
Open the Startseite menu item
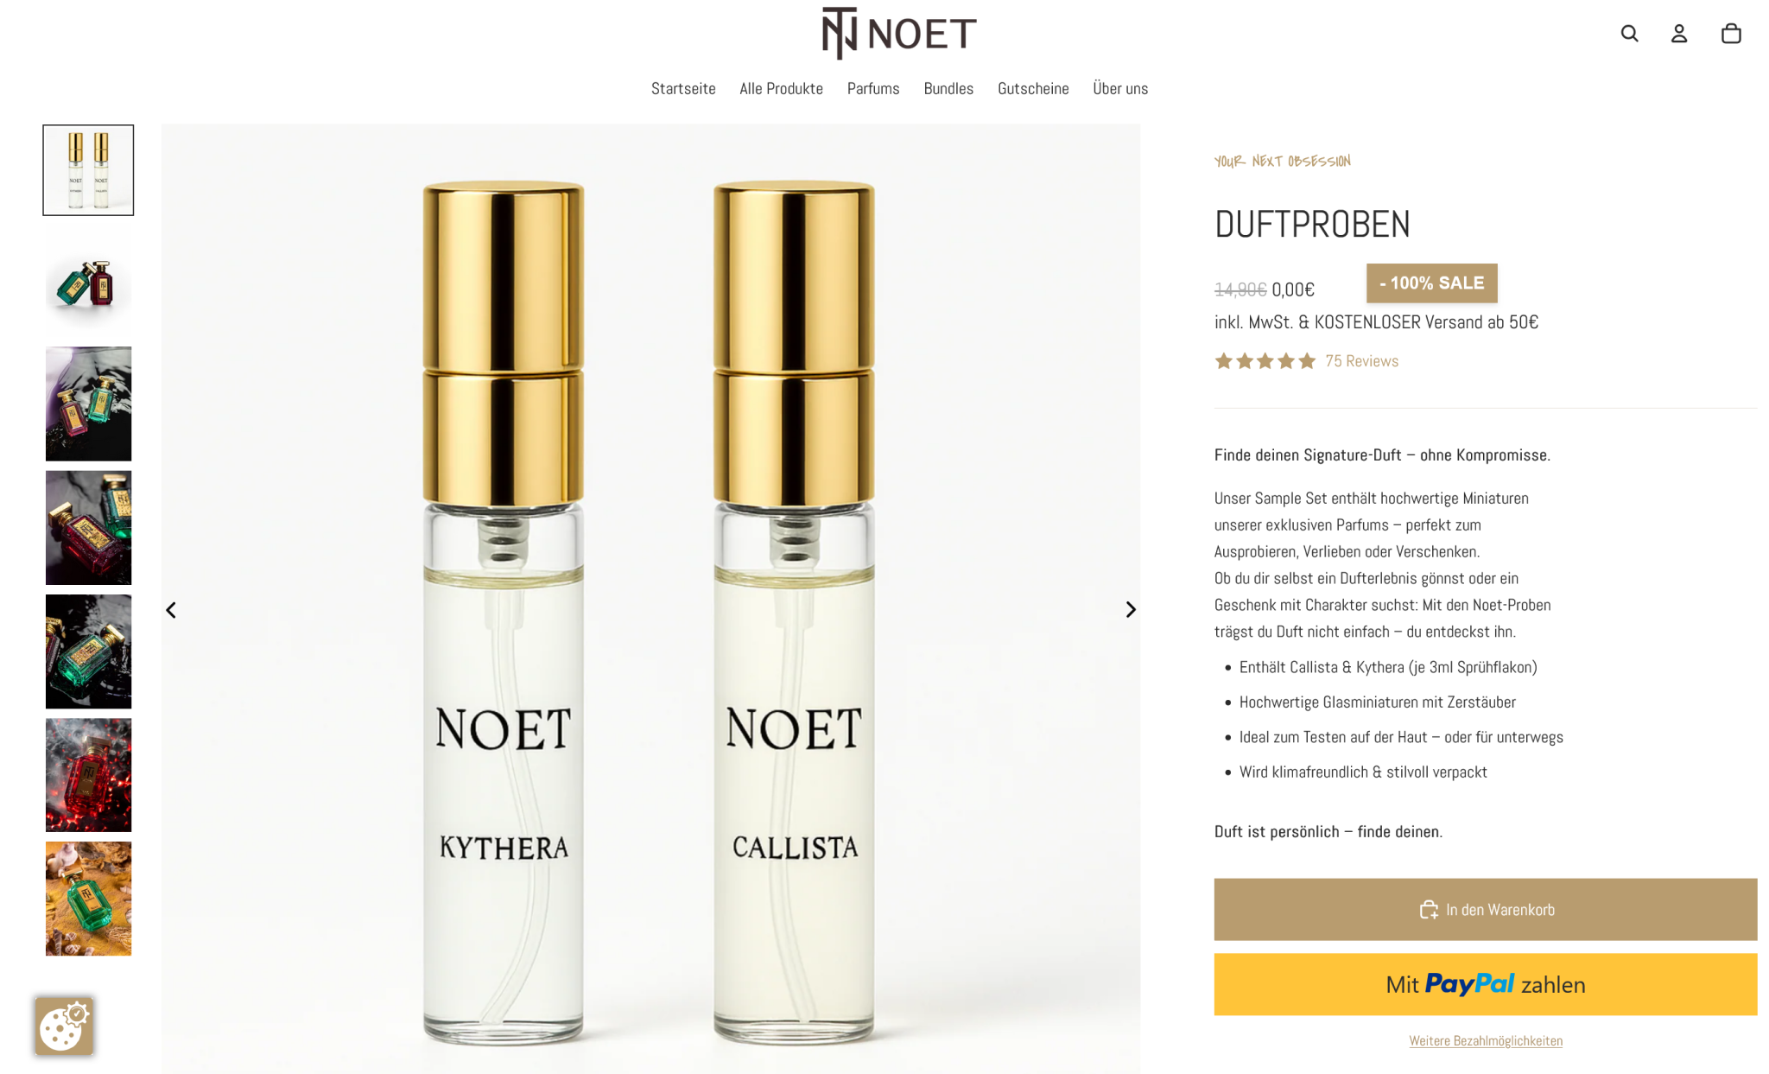(x=683, y=88)
